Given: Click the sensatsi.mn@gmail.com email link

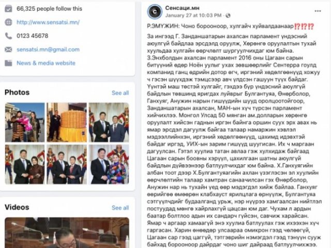Looking at the screenshot, I should (x=48, y=50).
